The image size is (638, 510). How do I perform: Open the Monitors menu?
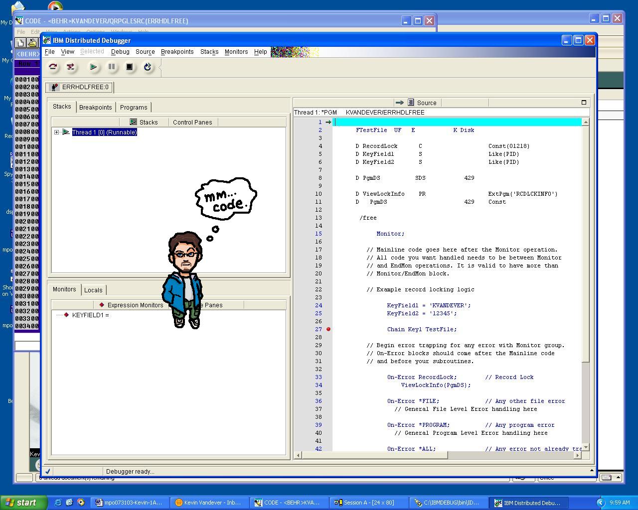(236, 51)
